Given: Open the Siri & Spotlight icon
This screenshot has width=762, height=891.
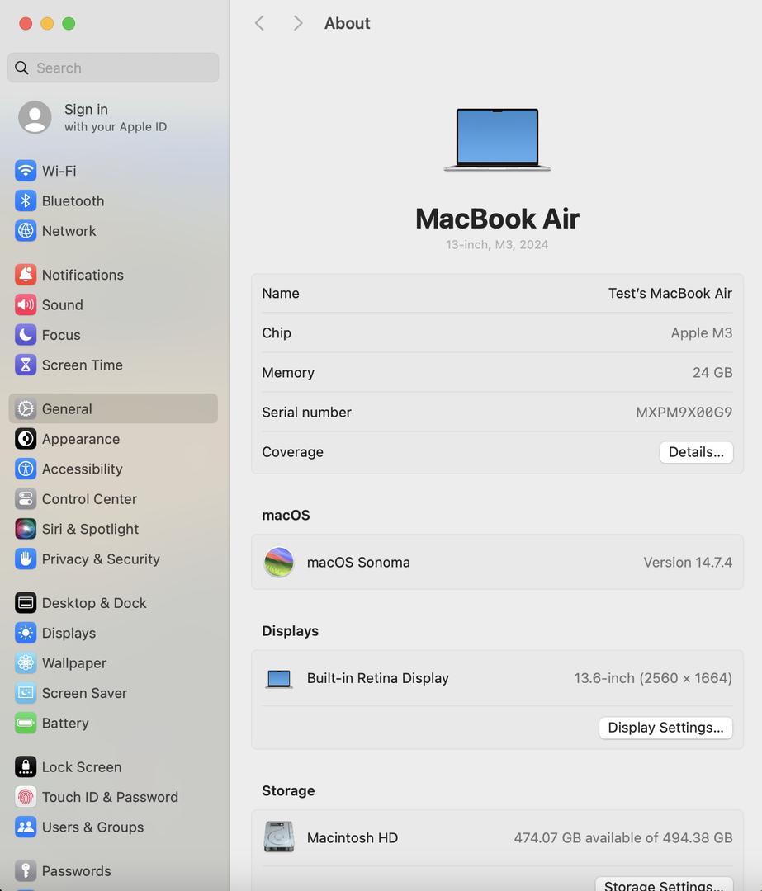Looking at the screenshot, I should click(x=26, y=529).
